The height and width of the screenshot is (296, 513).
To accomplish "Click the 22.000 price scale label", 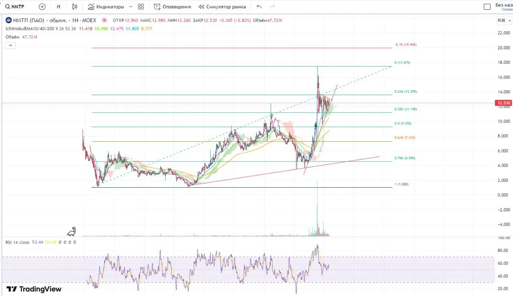I will [x=503, y=33].
